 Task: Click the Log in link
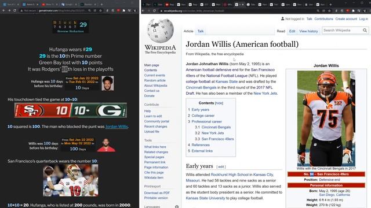[x=363, y=19]
